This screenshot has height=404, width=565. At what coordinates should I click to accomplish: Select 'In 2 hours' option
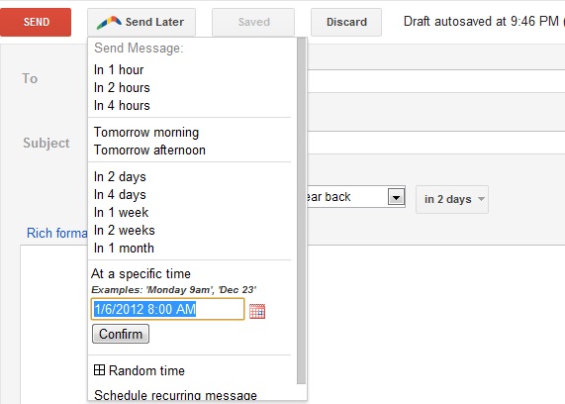pyautogui.click(x=122, y=88)
